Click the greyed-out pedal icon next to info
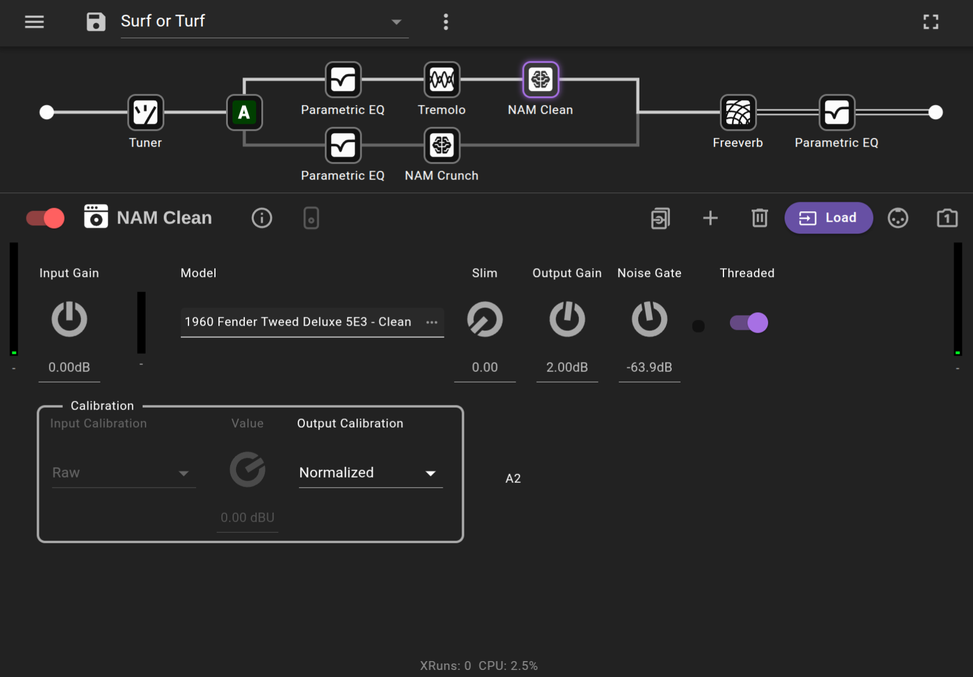Viewport: 973px width, 677px height. (x=311, y=218)
